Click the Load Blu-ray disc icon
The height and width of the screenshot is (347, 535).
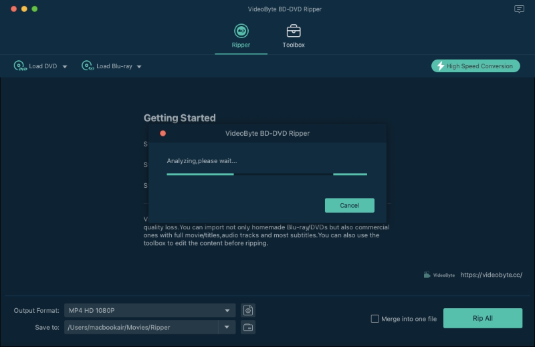pos(88,66)
